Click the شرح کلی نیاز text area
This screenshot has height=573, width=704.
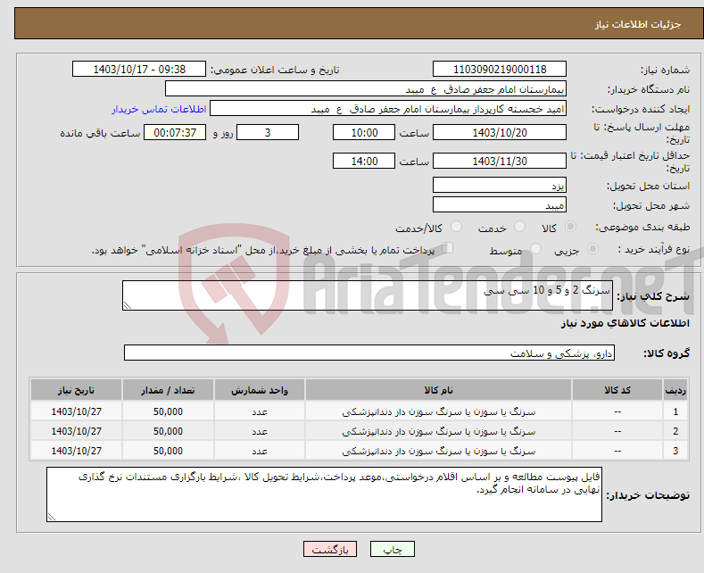(x=368, y=295)
